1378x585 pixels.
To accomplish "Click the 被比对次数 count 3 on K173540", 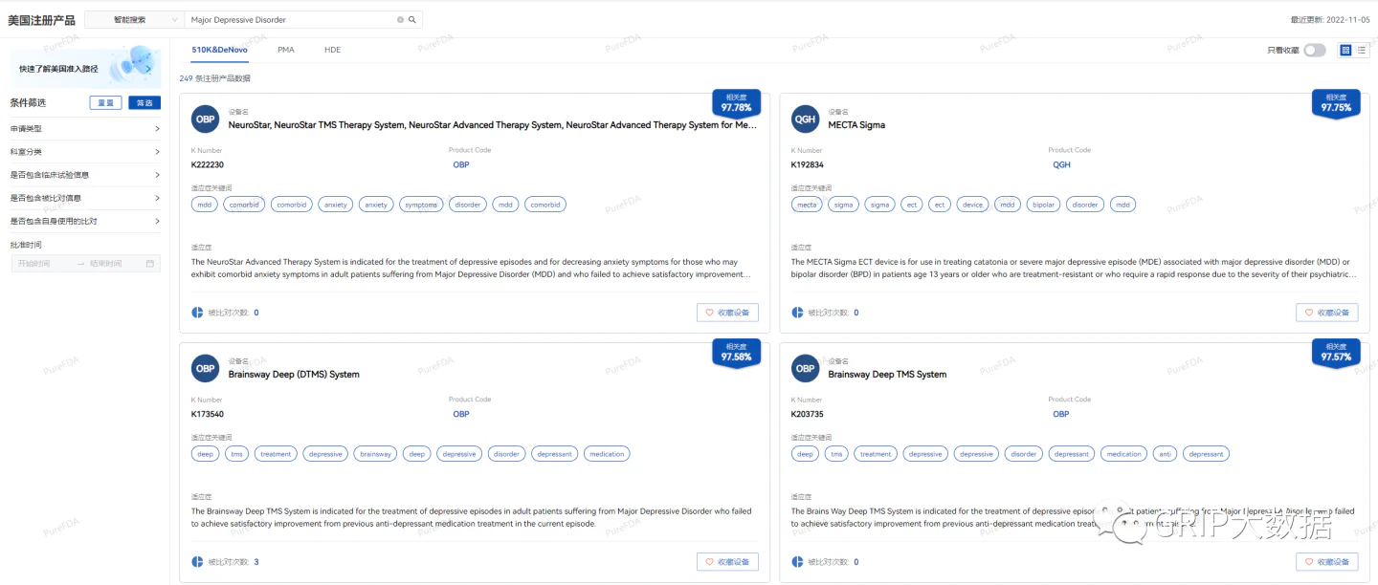I will (x=256, y=562).
